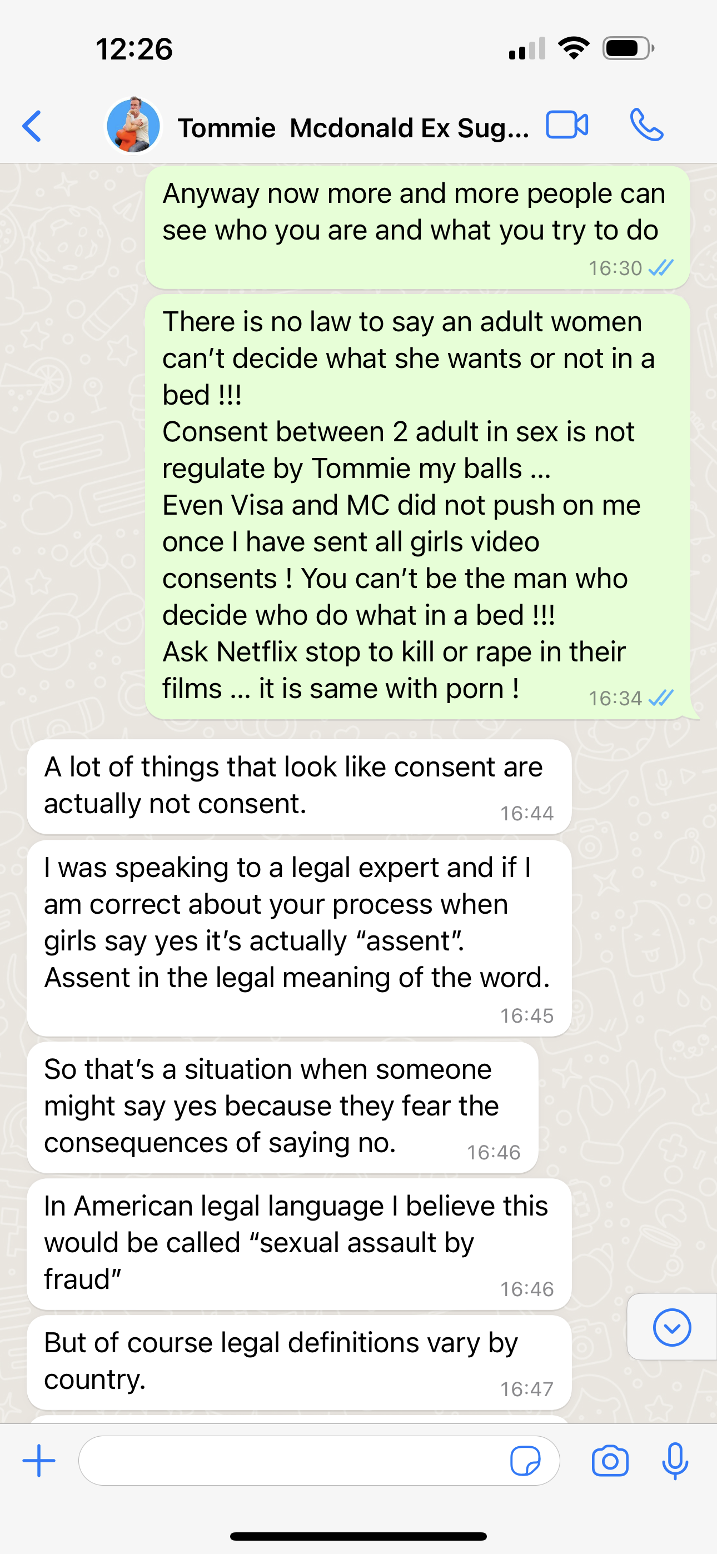Tap the message about legal expert assent

coord(299,939)
